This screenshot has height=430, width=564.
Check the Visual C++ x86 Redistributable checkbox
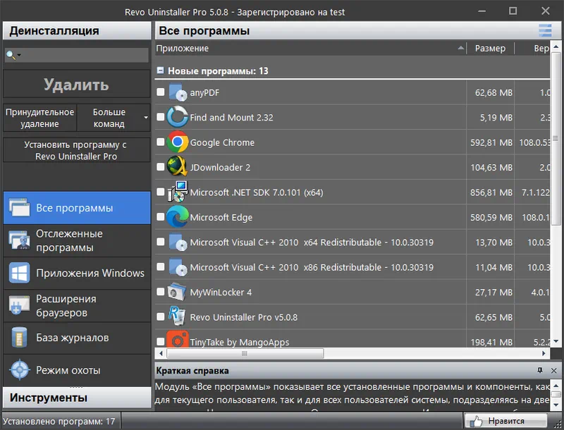[161, 266]
